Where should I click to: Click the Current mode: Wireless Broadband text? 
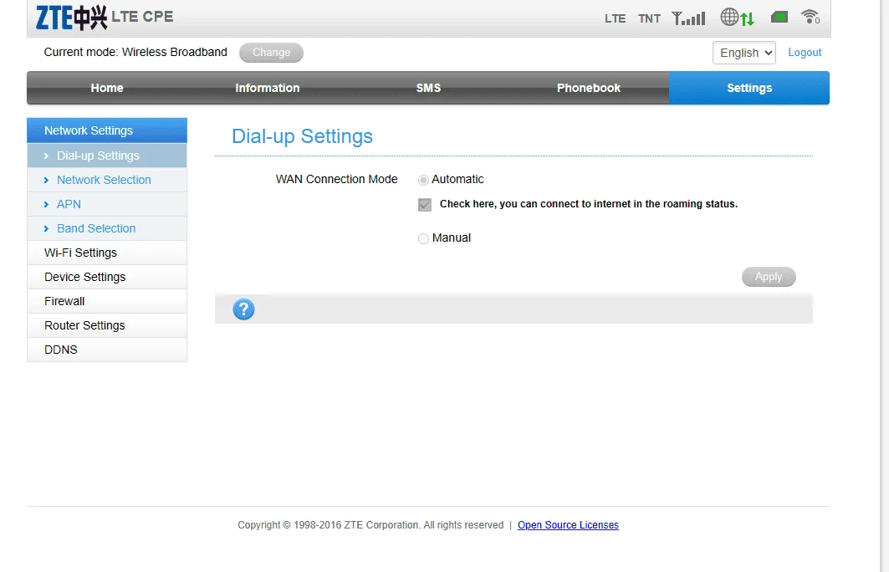click(135, 52)
